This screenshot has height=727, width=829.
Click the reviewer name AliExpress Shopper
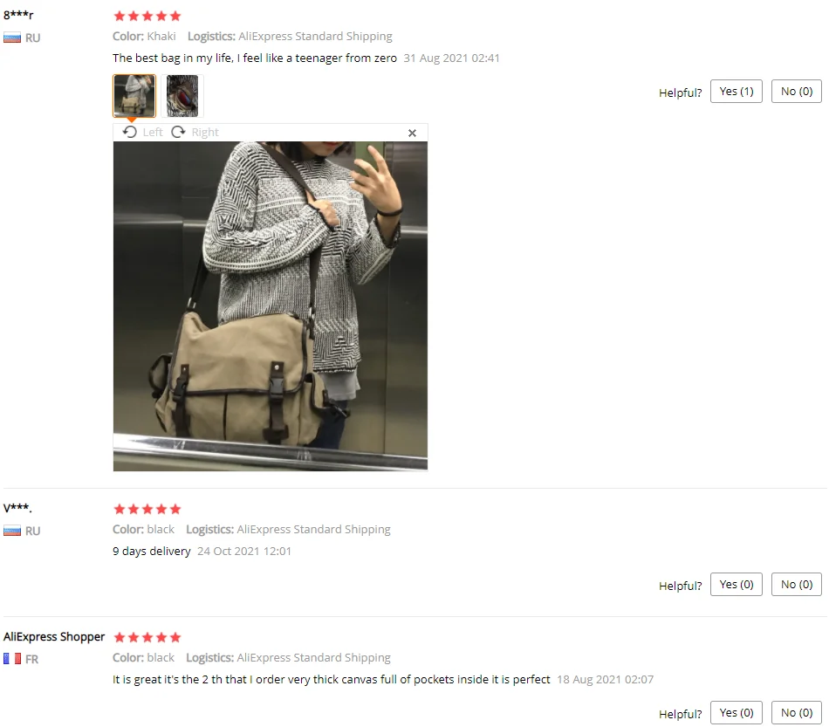54,636
